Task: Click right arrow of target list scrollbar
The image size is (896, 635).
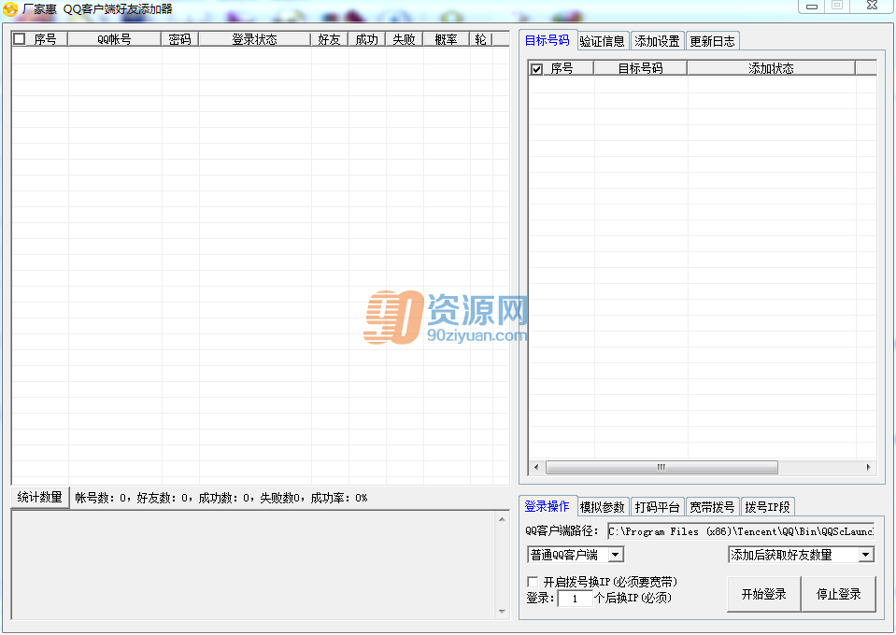Action: tap(869, 467)
